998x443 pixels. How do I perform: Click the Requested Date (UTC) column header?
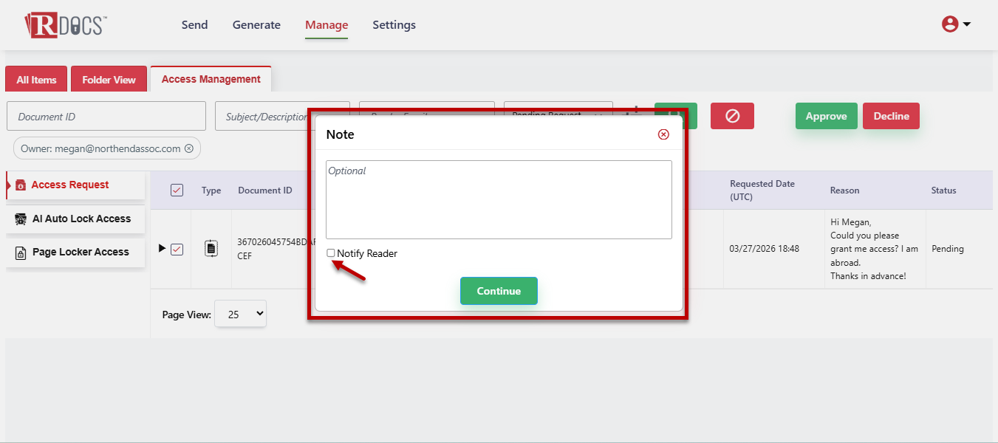pos(762,190)
